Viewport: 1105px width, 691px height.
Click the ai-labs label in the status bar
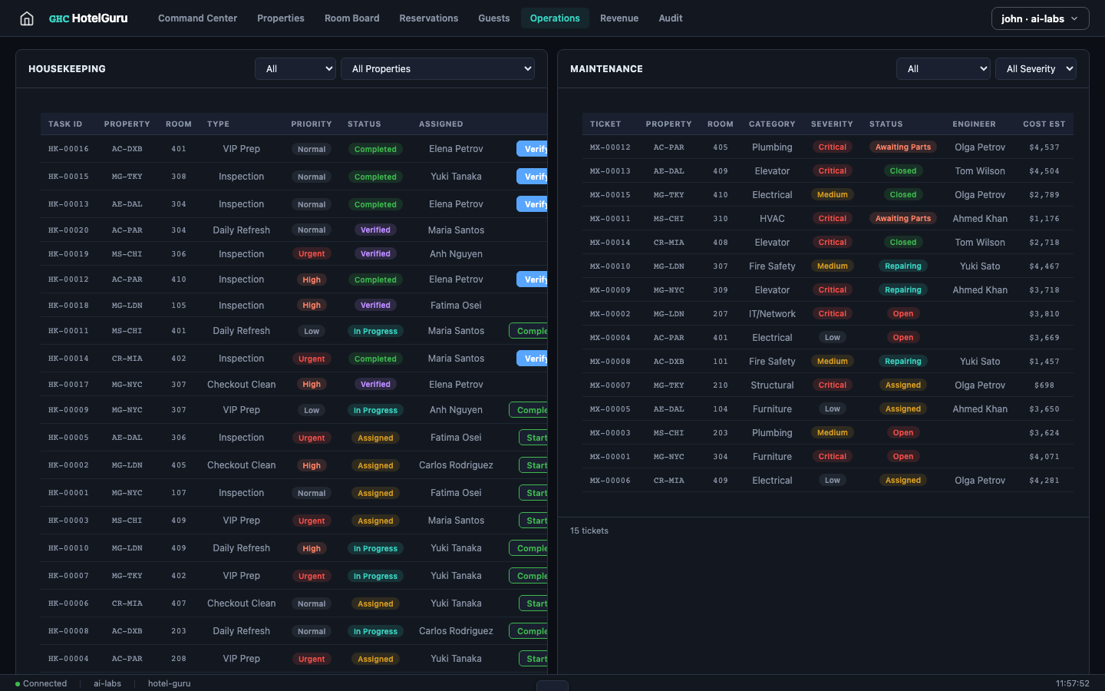point(107,683)
